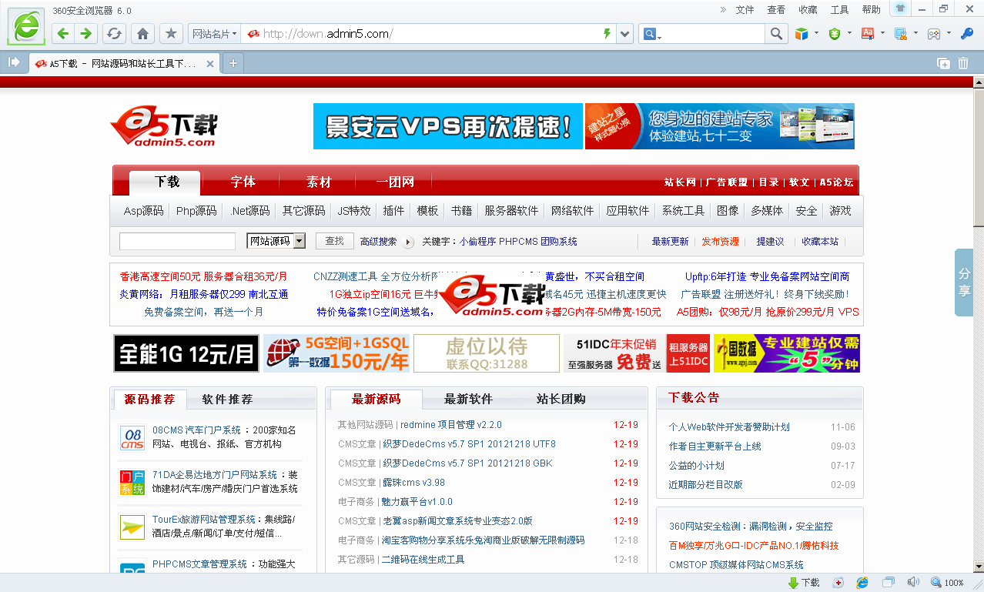Screen dimensions: 984x592
Task: Expand the hidden menu chevron before 文件
Action: click(723, 9)
